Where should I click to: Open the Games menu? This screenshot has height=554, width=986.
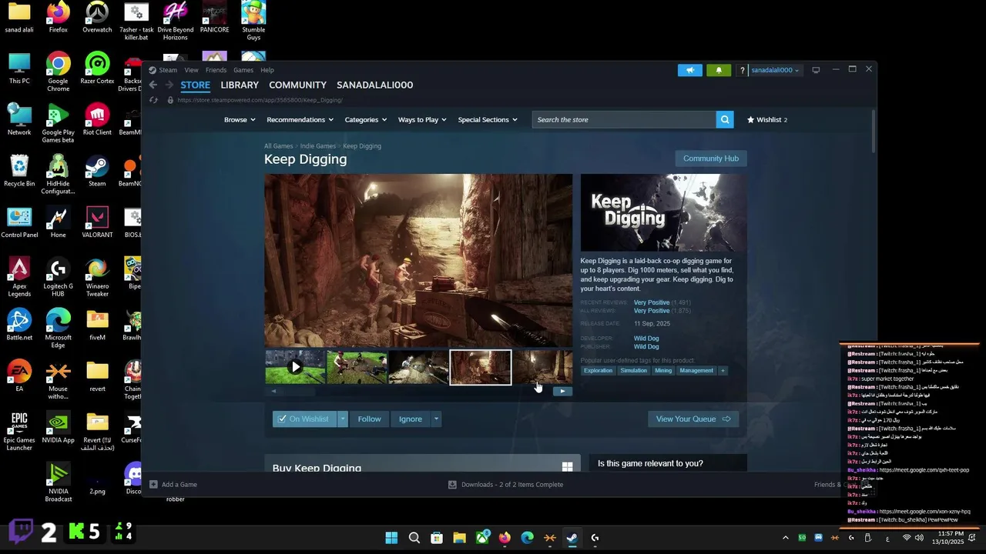click(x=243, y=70)
